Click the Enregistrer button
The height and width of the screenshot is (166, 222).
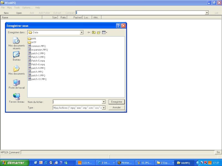(117, 102)
